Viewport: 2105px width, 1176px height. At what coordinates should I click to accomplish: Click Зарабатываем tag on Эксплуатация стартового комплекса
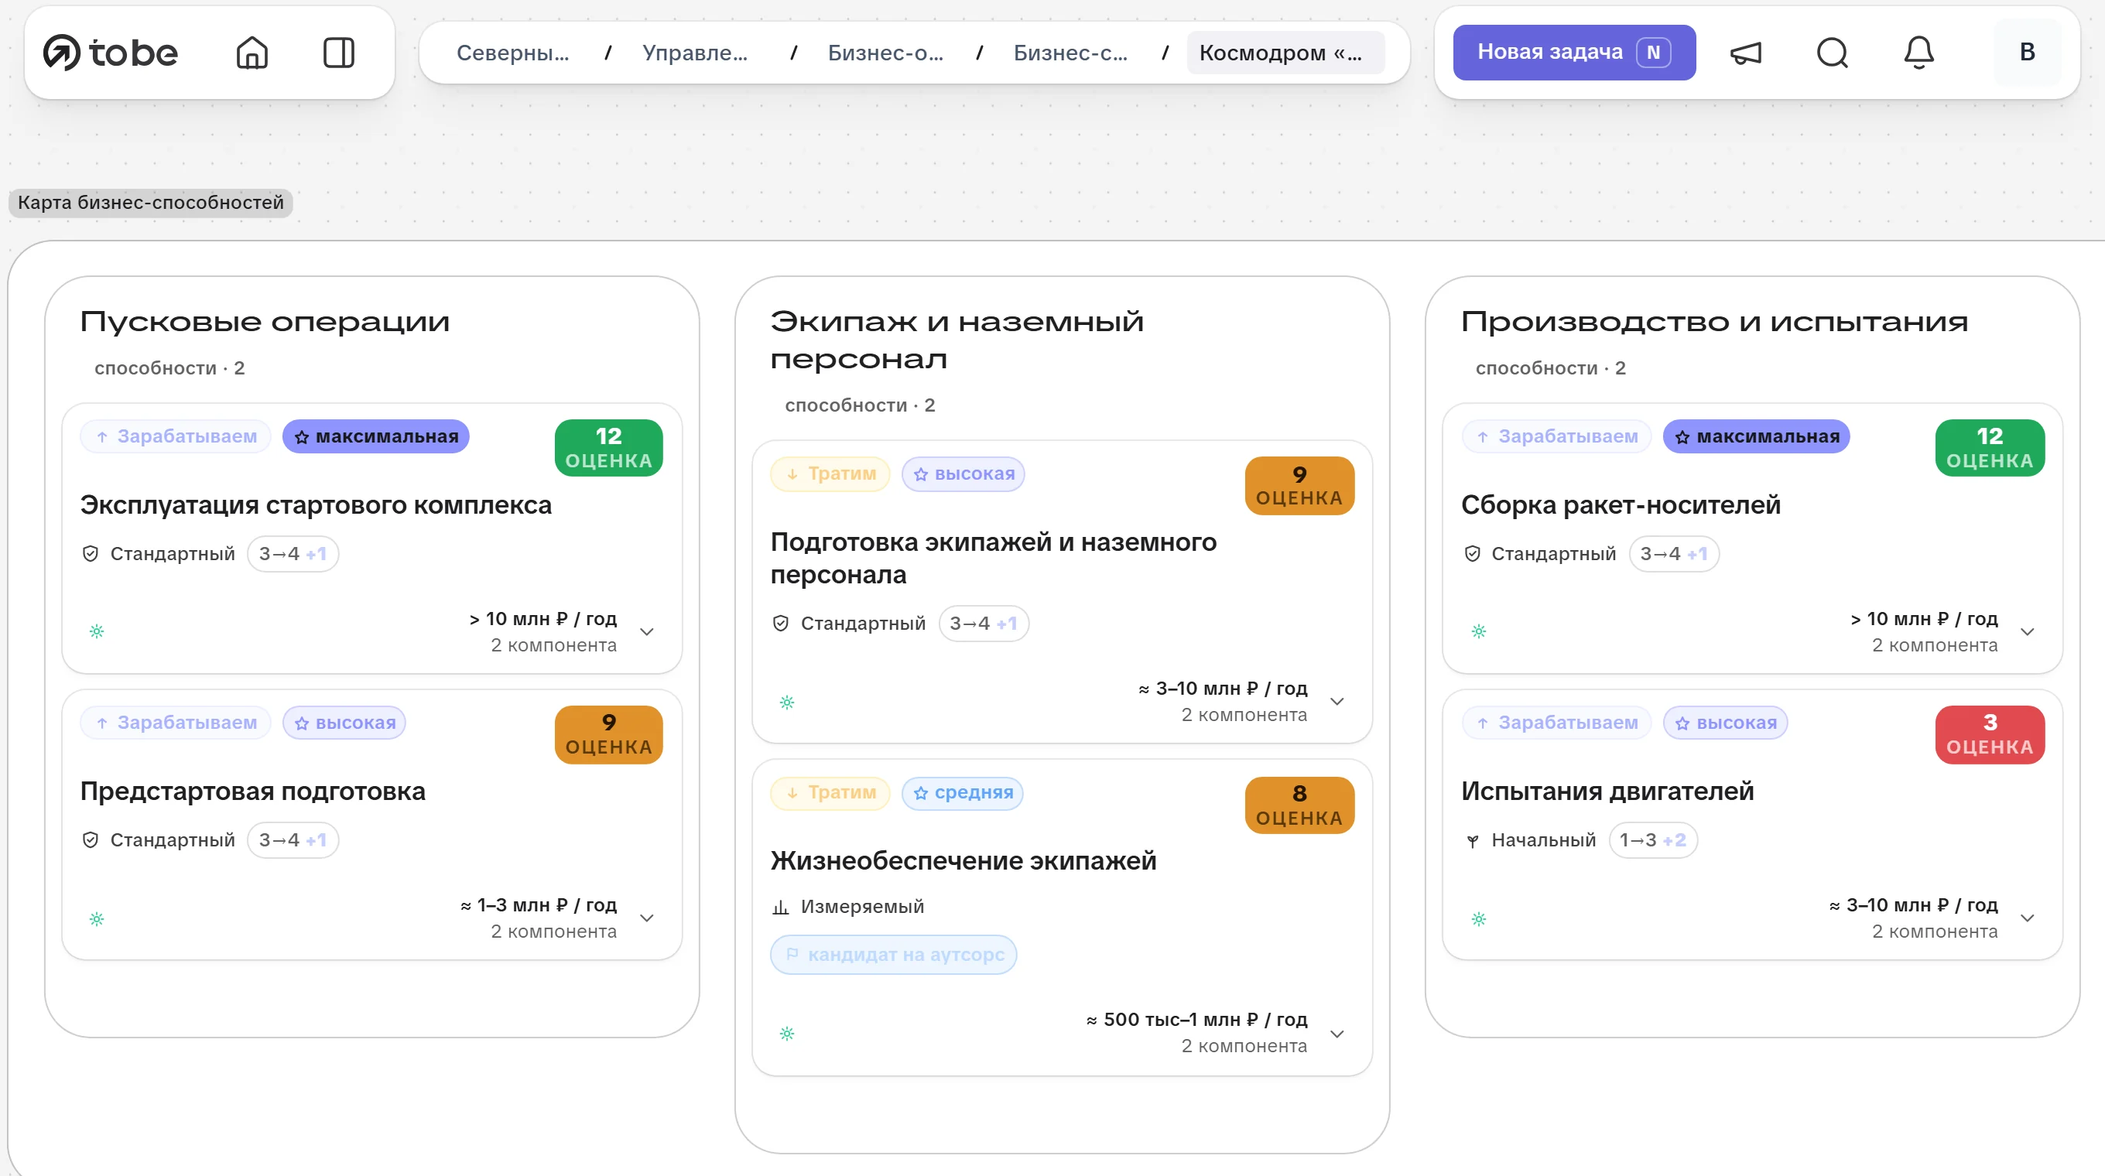(x=176, y=436)
